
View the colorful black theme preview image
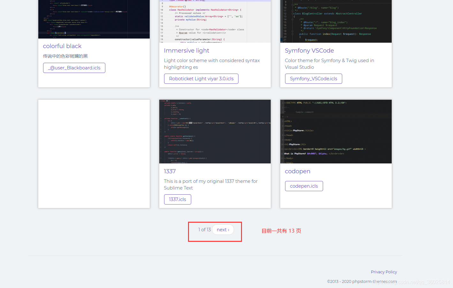coord(94,19)
